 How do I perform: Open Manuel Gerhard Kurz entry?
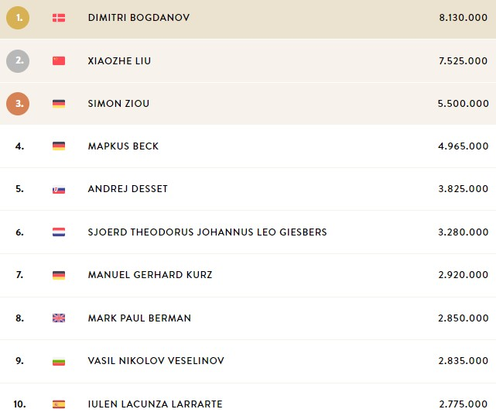(150, 274)
